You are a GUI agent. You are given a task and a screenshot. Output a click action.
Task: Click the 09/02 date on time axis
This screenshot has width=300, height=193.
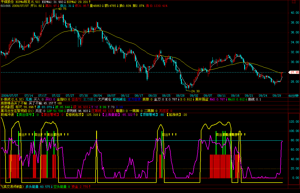click(194, 96)
